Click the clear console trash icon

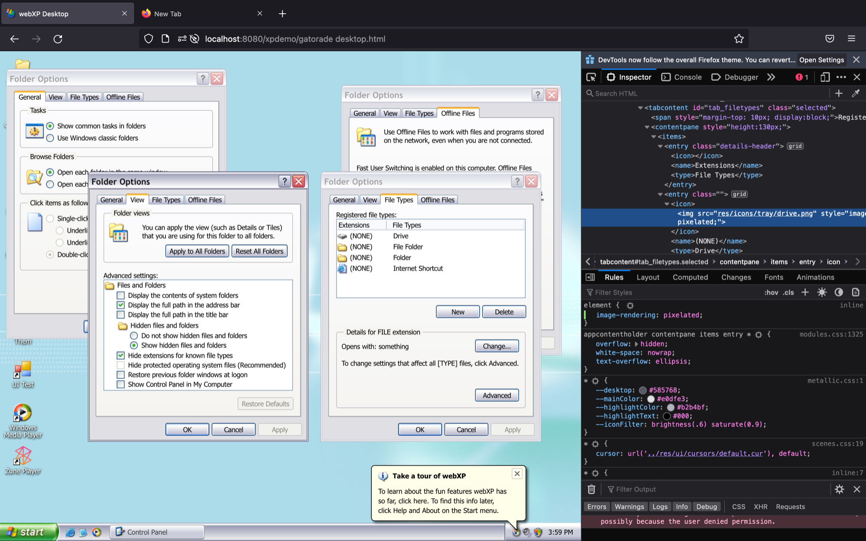[x=591, y=489]
